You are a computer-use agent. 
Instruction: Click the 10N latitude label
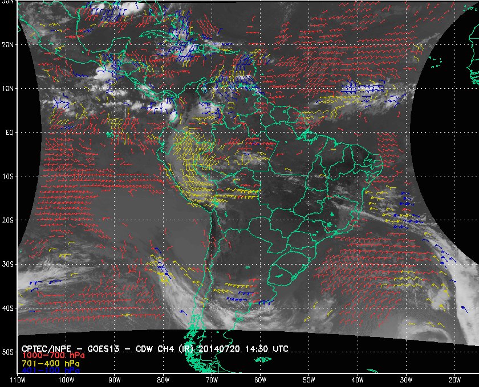7,88
